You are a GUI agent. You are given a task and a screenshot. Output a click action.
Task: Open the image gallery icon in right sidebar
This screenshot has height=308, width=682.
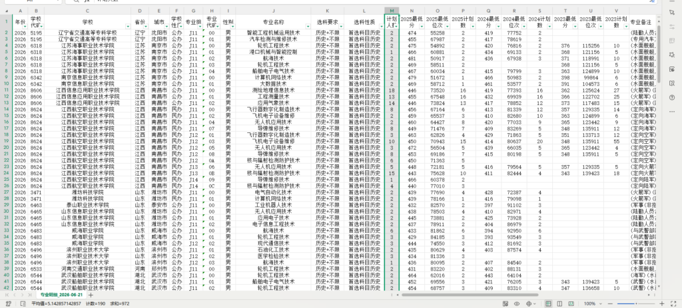click(x=672, y=69)
